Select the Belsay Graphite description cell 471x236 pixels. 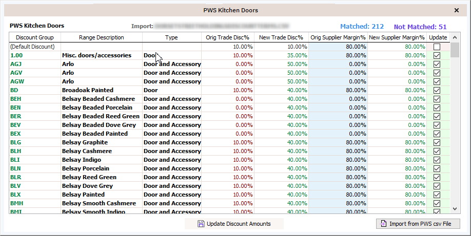(x=102, y=142)
